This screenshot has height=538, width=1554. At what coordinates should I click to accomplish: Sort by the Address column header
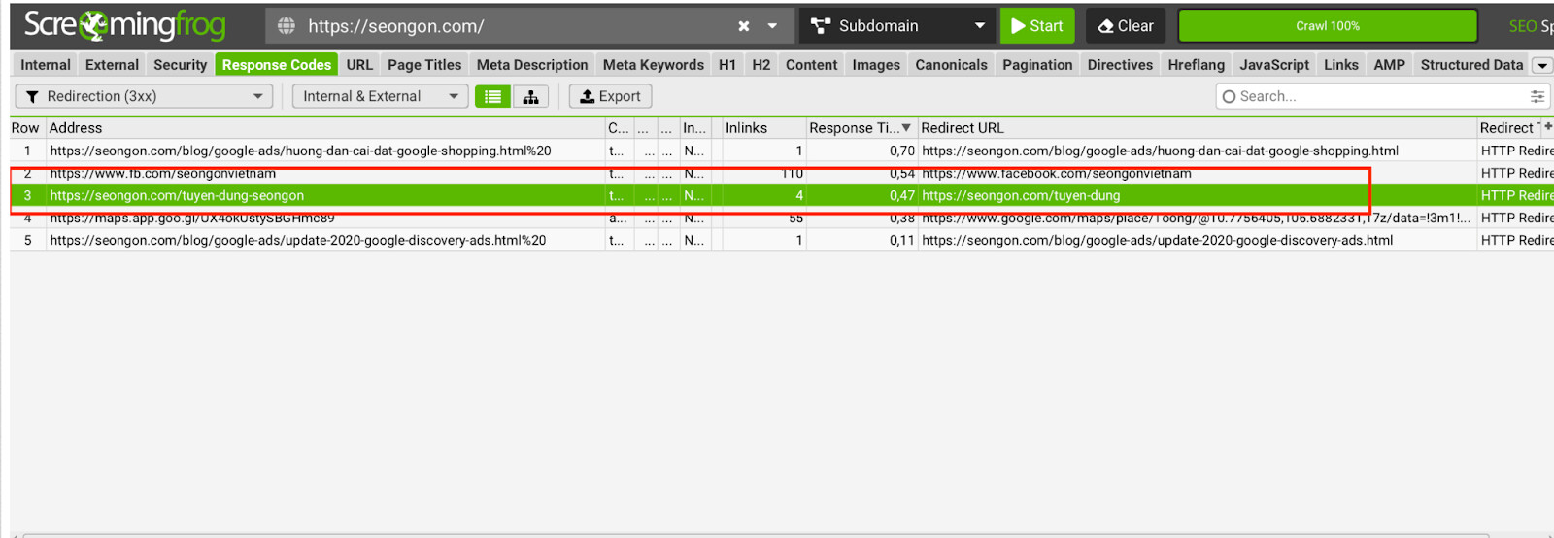click(324, 128)
